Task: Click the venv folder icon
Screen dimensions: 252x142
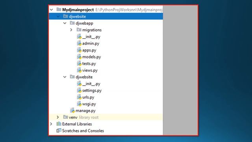Action: (x=65, y=117)
